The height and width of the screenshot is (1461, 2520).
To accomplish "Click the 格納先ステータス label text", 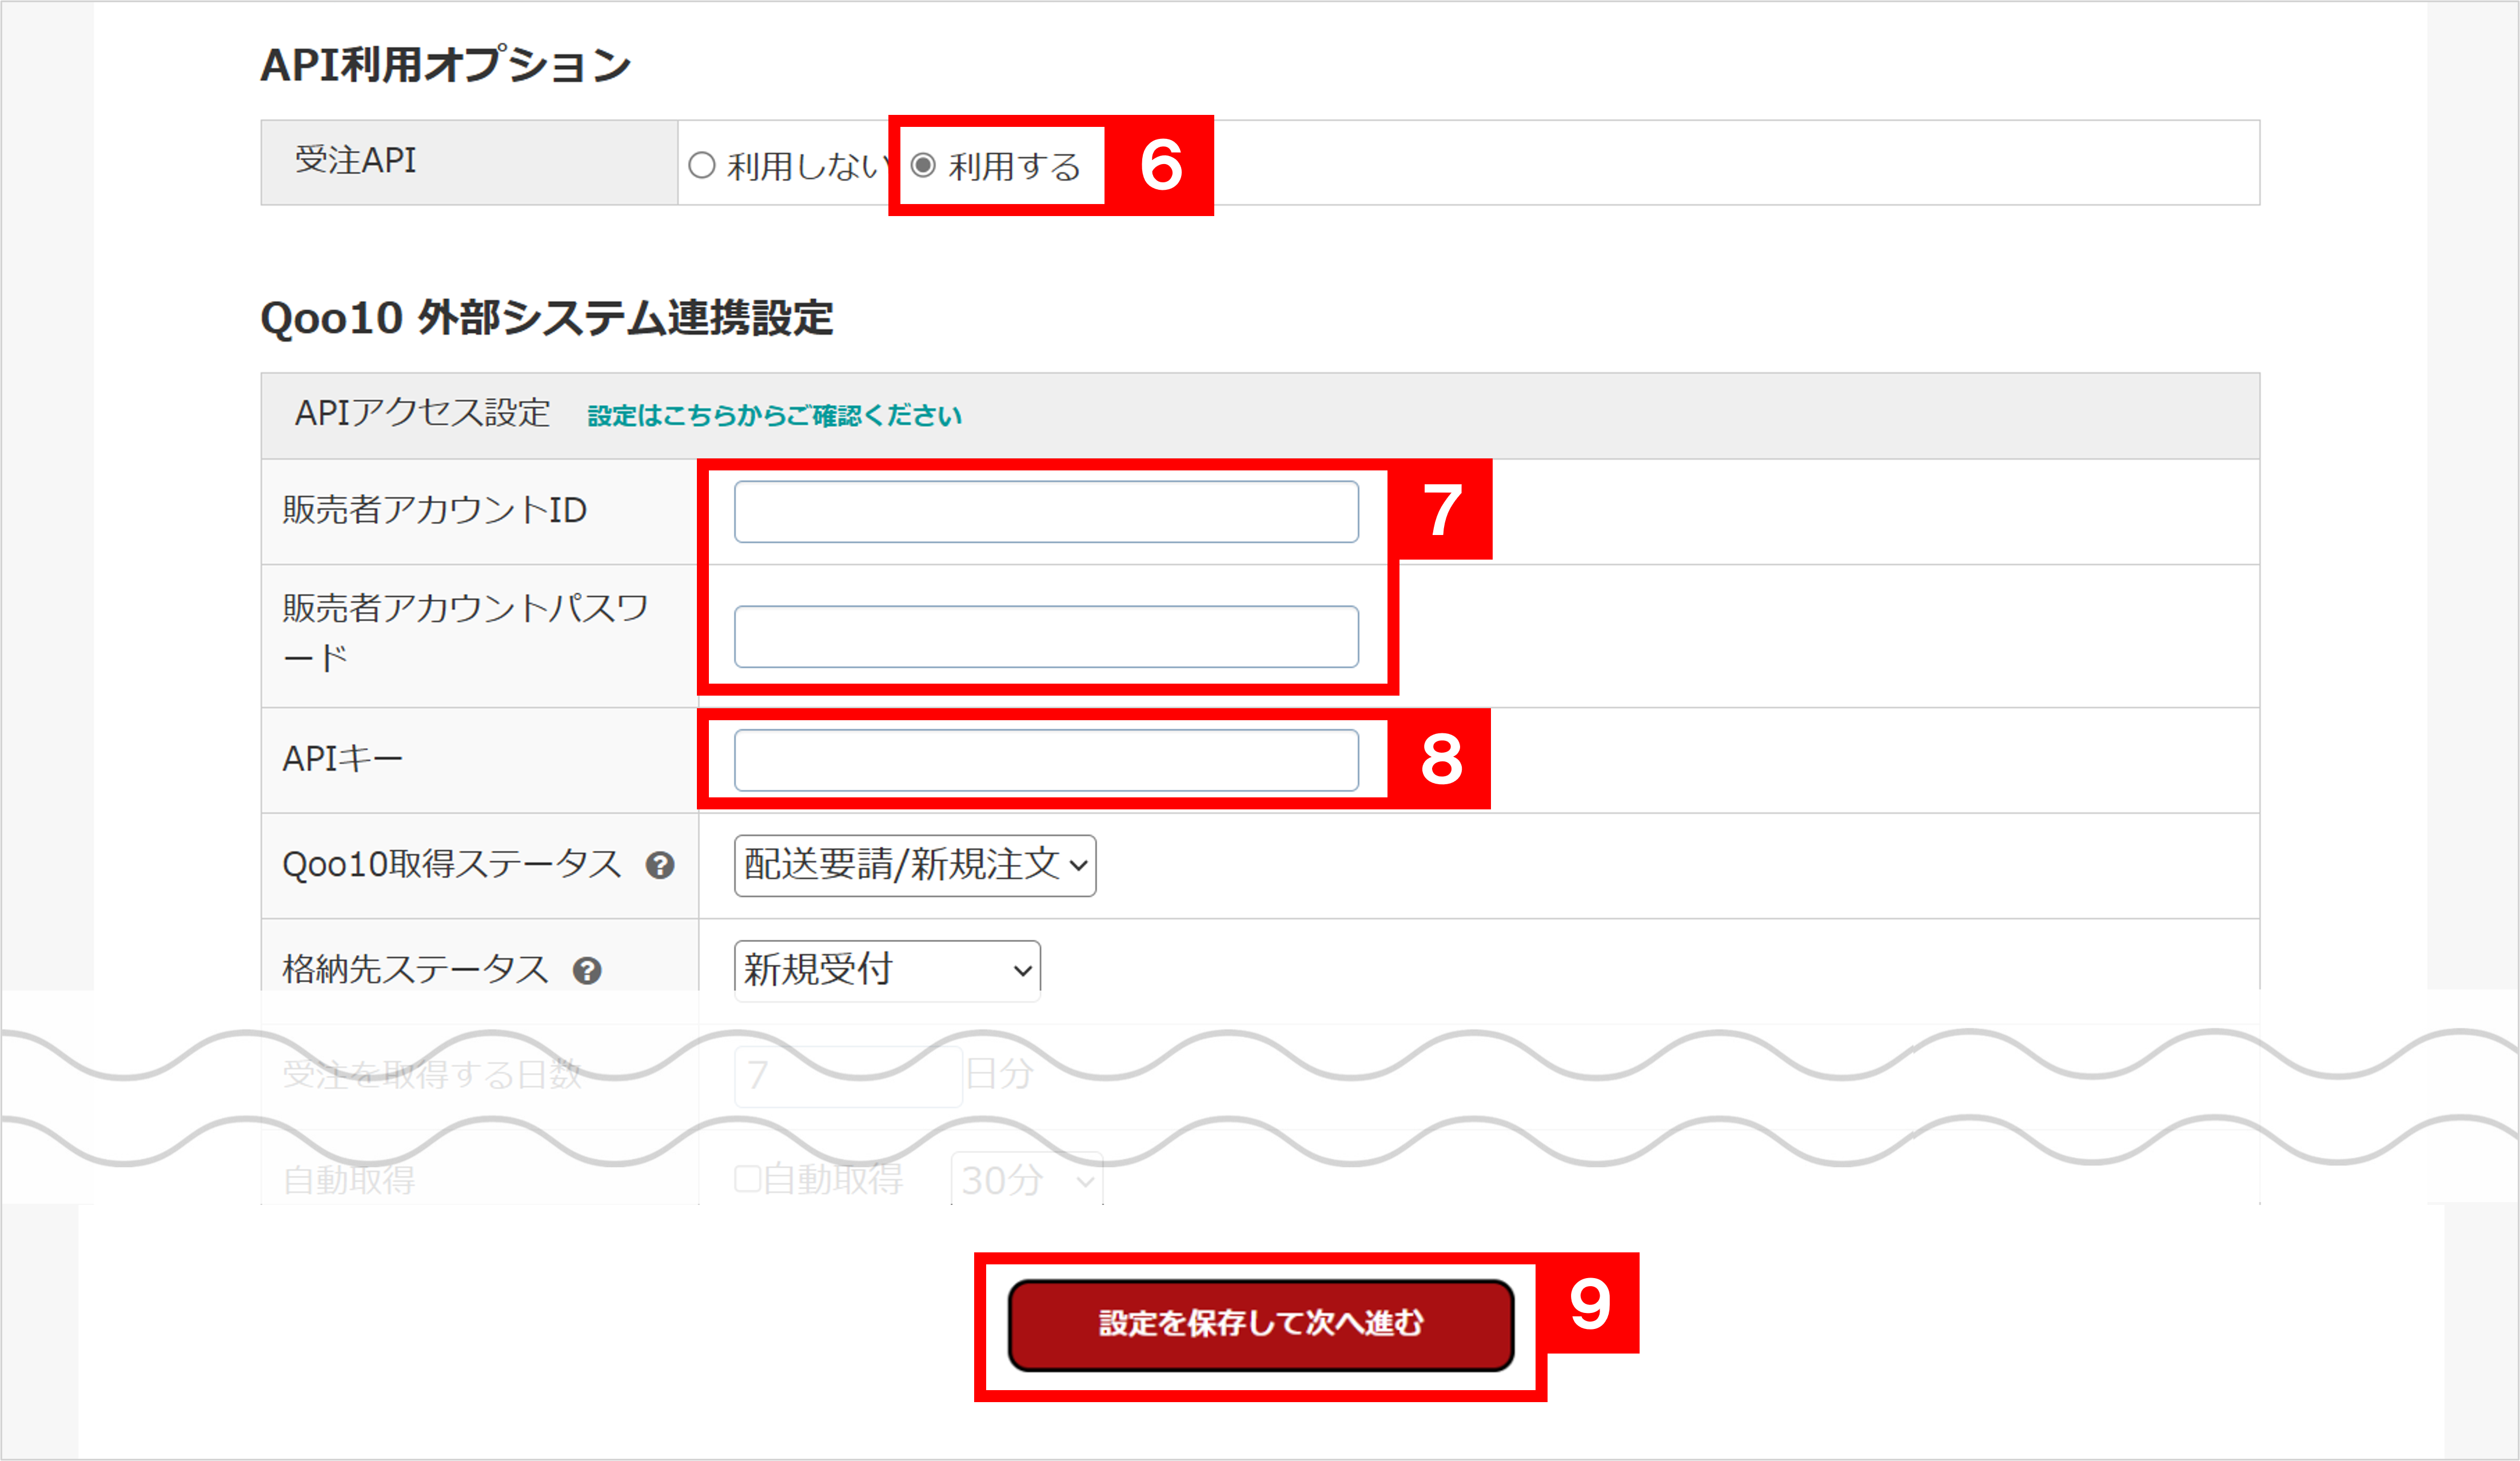I will click(x=415, y=969).
